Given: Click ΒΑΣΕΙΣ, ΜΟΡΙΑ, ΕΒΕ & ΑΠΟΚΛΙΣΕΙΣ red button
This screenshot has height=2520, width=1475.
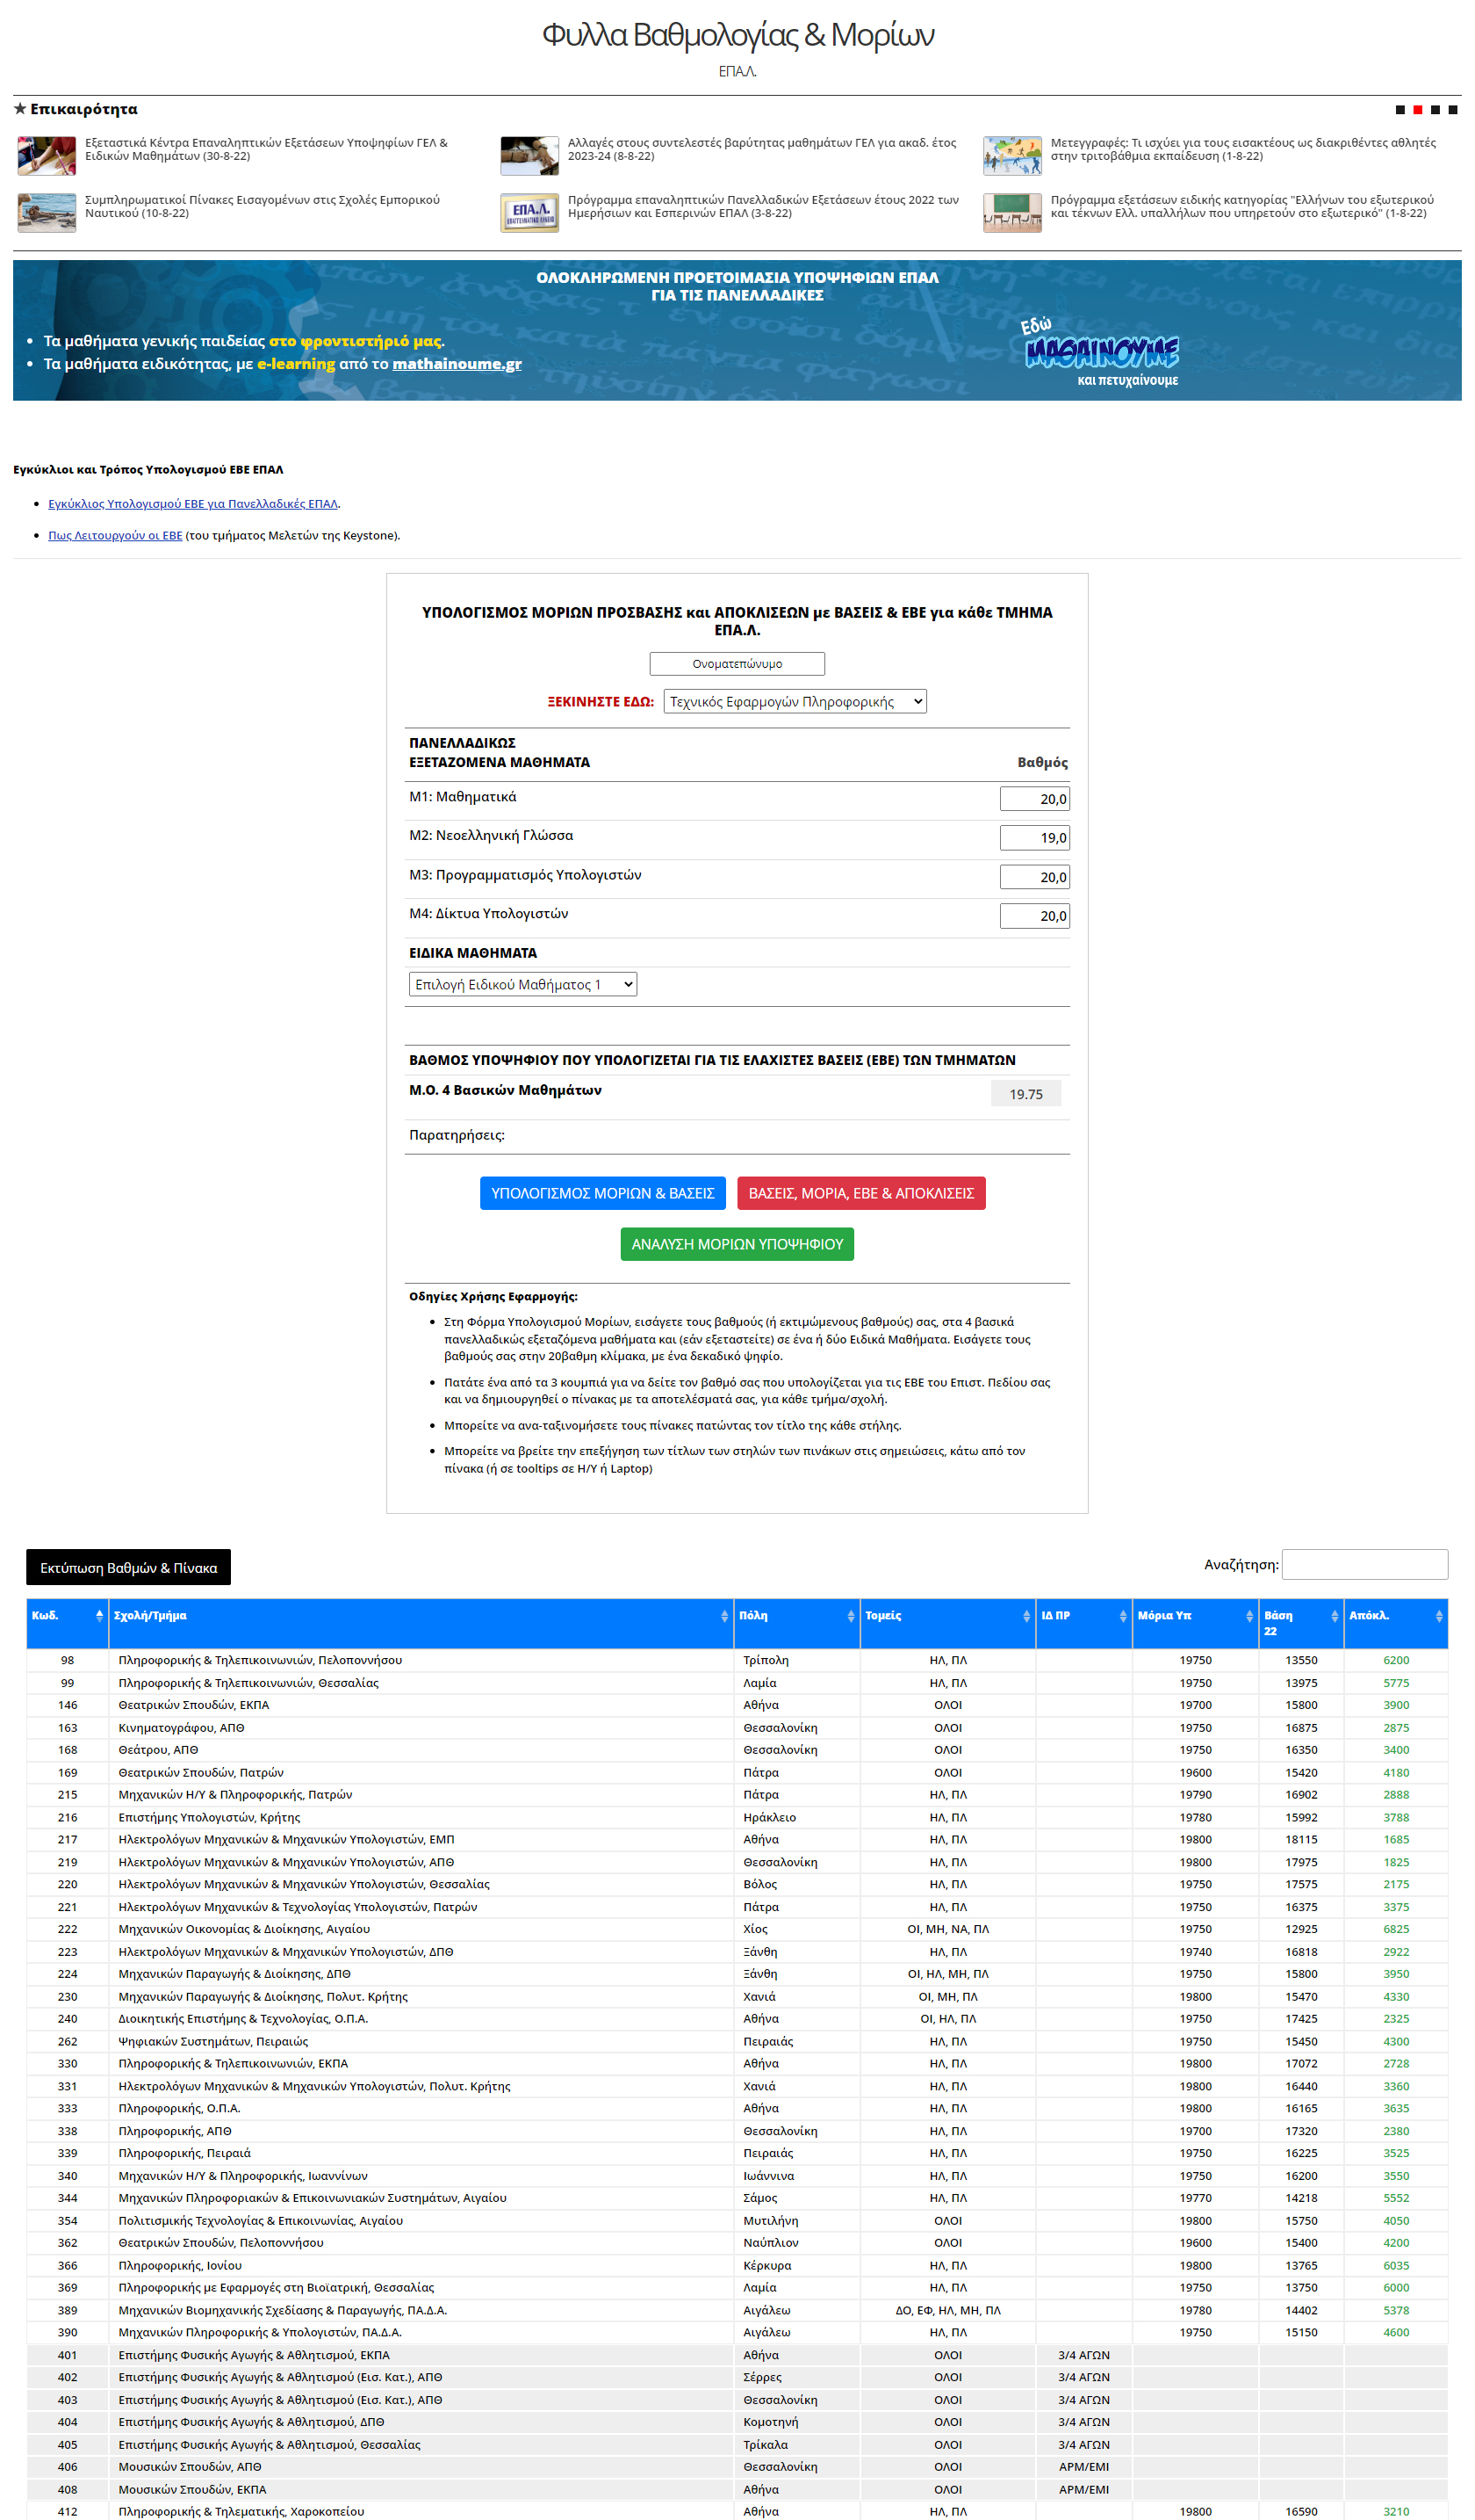Looking at the screenshot, I should click(860, 1193).
